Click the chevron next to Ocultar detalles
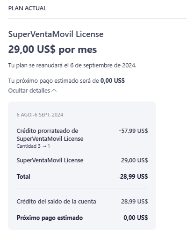Viewport: 187px width, 240px height. click(54, 91)
